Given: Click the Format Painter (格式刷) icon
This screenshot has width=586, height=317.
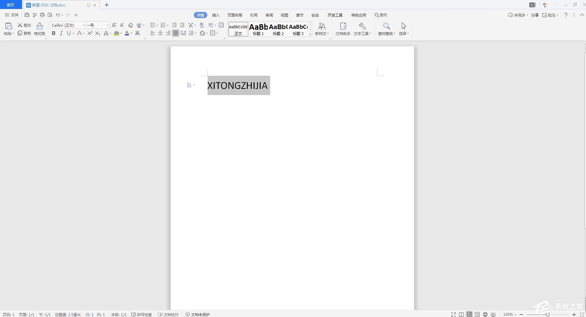Looking at the screenshot, I should pyautogui.click(x=39, y=29).
